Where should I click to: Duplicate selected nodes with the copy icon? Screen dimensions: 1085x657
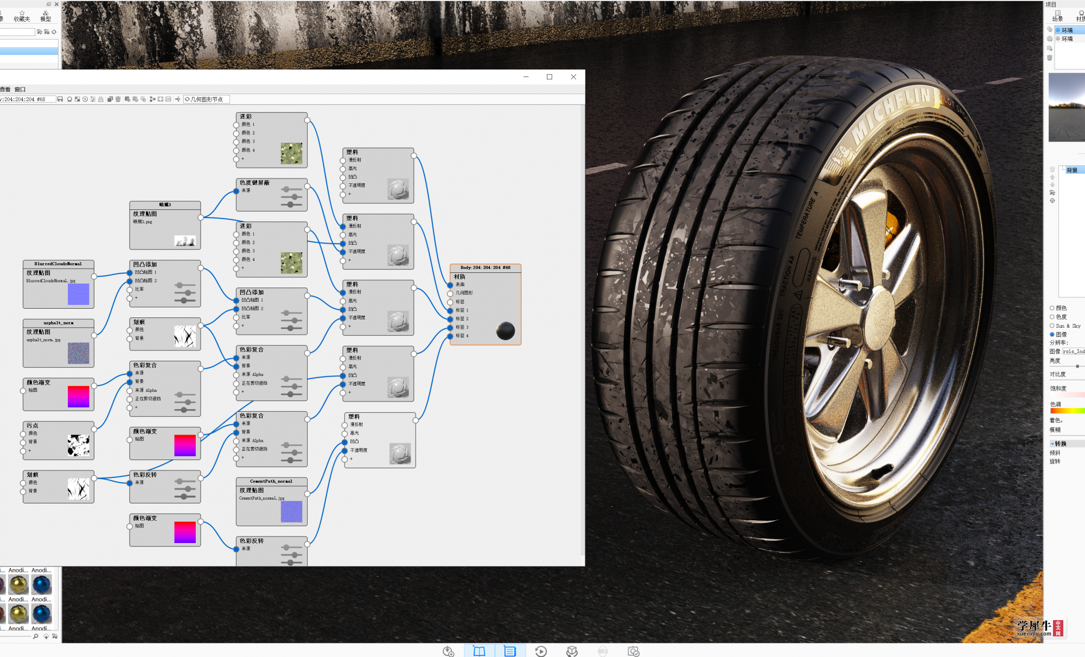point(110,99)
